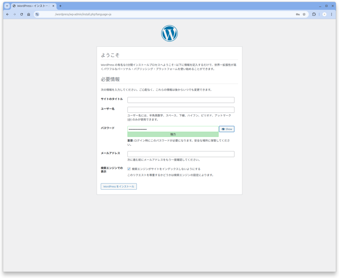Screen dimensions: 339x278
Task: Focus the ユーザー名 input field
Action: pyautogui.click(x=181, y=110)
